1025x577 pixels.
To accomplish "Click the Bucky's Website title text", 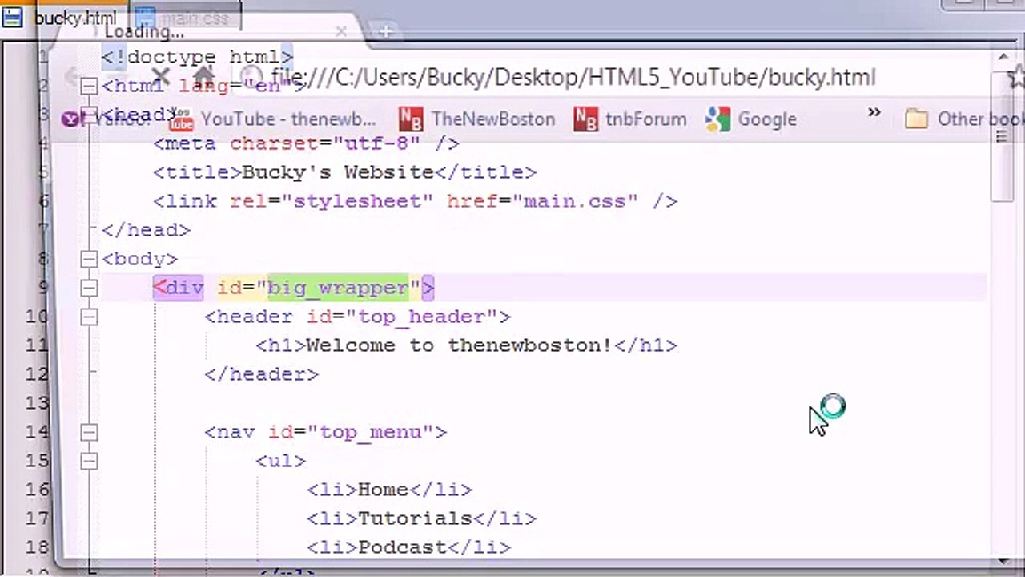I will 338,172.
